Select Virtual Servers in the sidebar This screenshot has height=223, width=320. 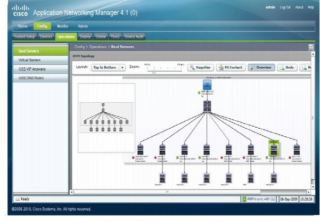coord(40,60)
